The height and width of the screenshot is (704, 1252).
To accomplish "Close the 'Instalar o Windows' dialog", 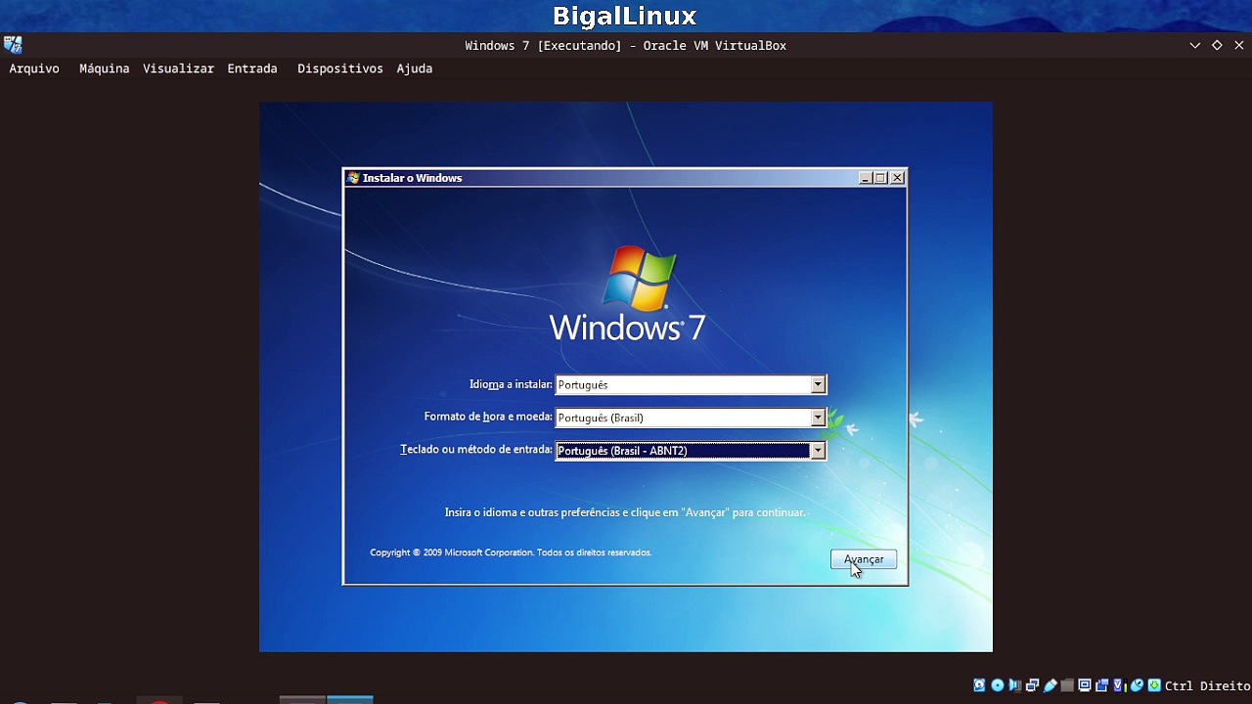I will [x=897, y=178].
